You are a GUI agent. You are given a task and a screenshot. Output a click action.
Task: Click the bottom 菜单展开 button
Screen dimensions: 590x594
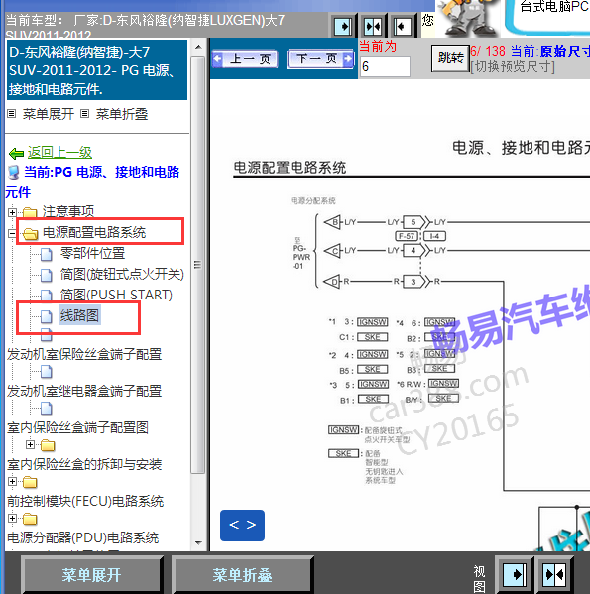pyautogui.click(x=91, y=575)
